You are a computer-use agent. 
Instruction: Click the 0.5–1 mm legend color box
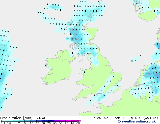click(x=10, y=121)
